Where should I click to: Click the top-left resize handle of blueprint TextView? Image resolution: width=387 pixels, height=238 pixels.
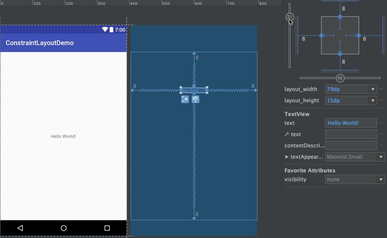tap(181, 87)
